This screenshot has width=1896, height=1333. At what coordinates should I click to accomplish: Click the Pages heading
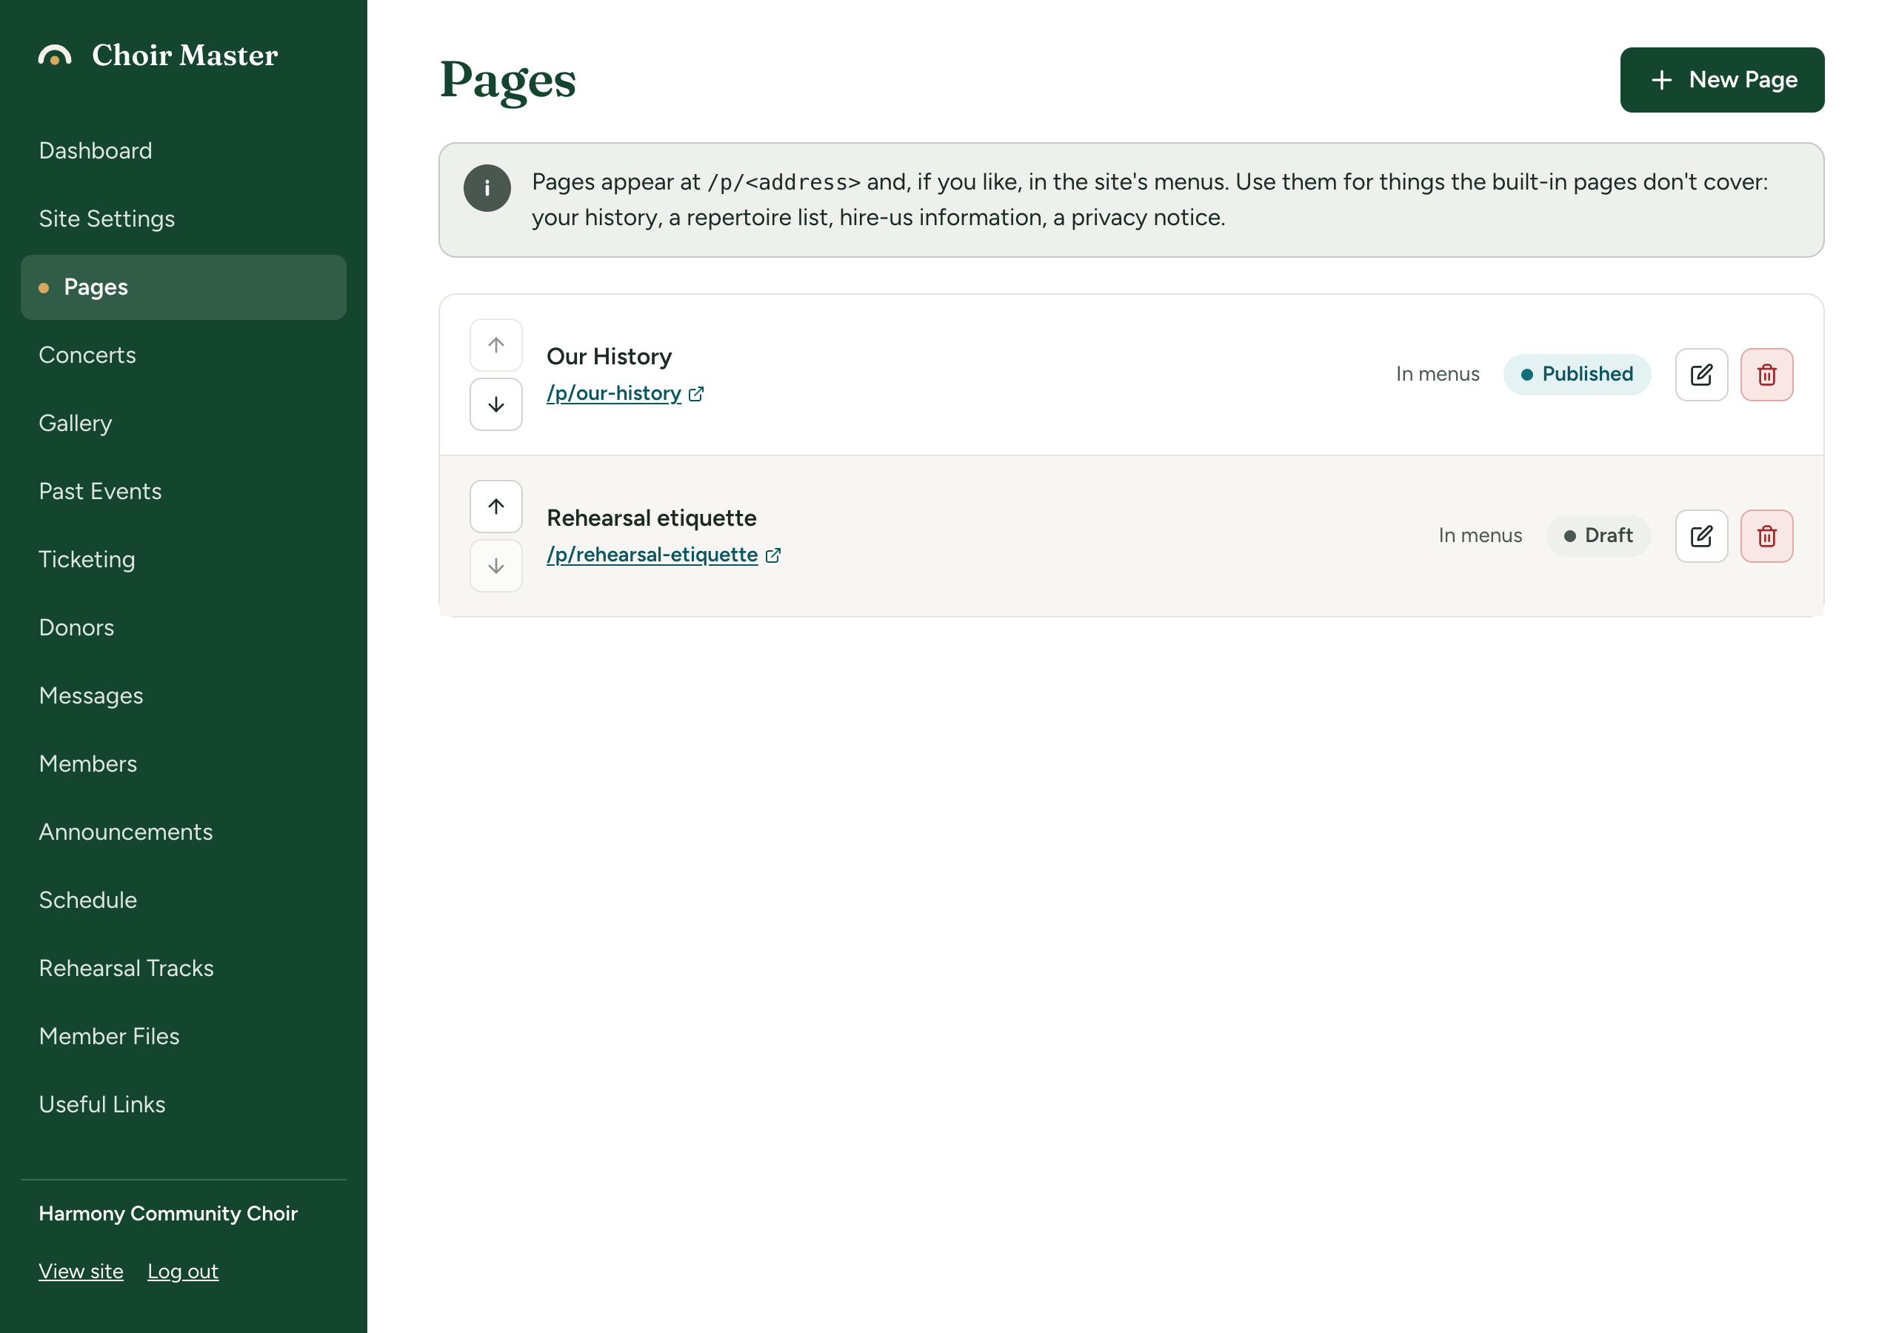(x=507, y=81)
